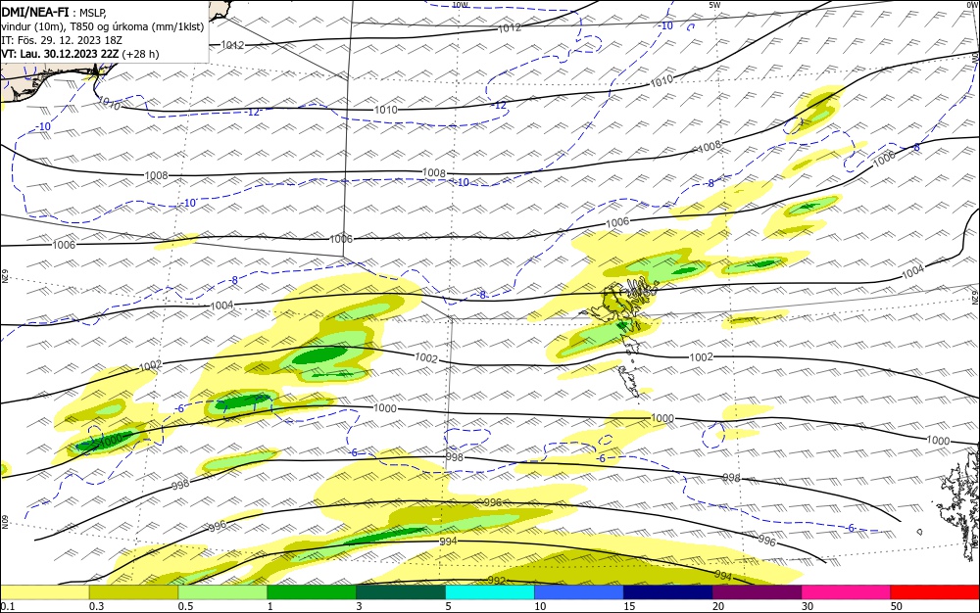Choose the navy 15 mm legend swatch
Viewport: 980px width, 613px height.
[668, 592]
